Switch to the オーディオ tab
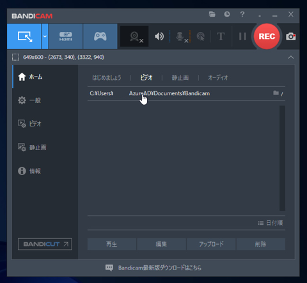Image resolution: width=307 pixels, height=283 pixels. (218, 78)
